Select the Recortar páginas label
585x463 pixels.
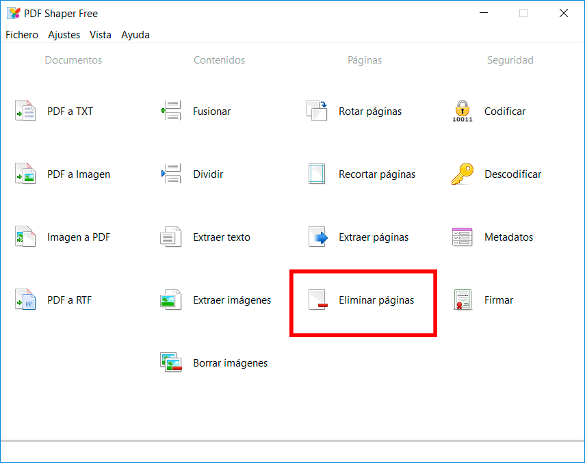(377, 174)
